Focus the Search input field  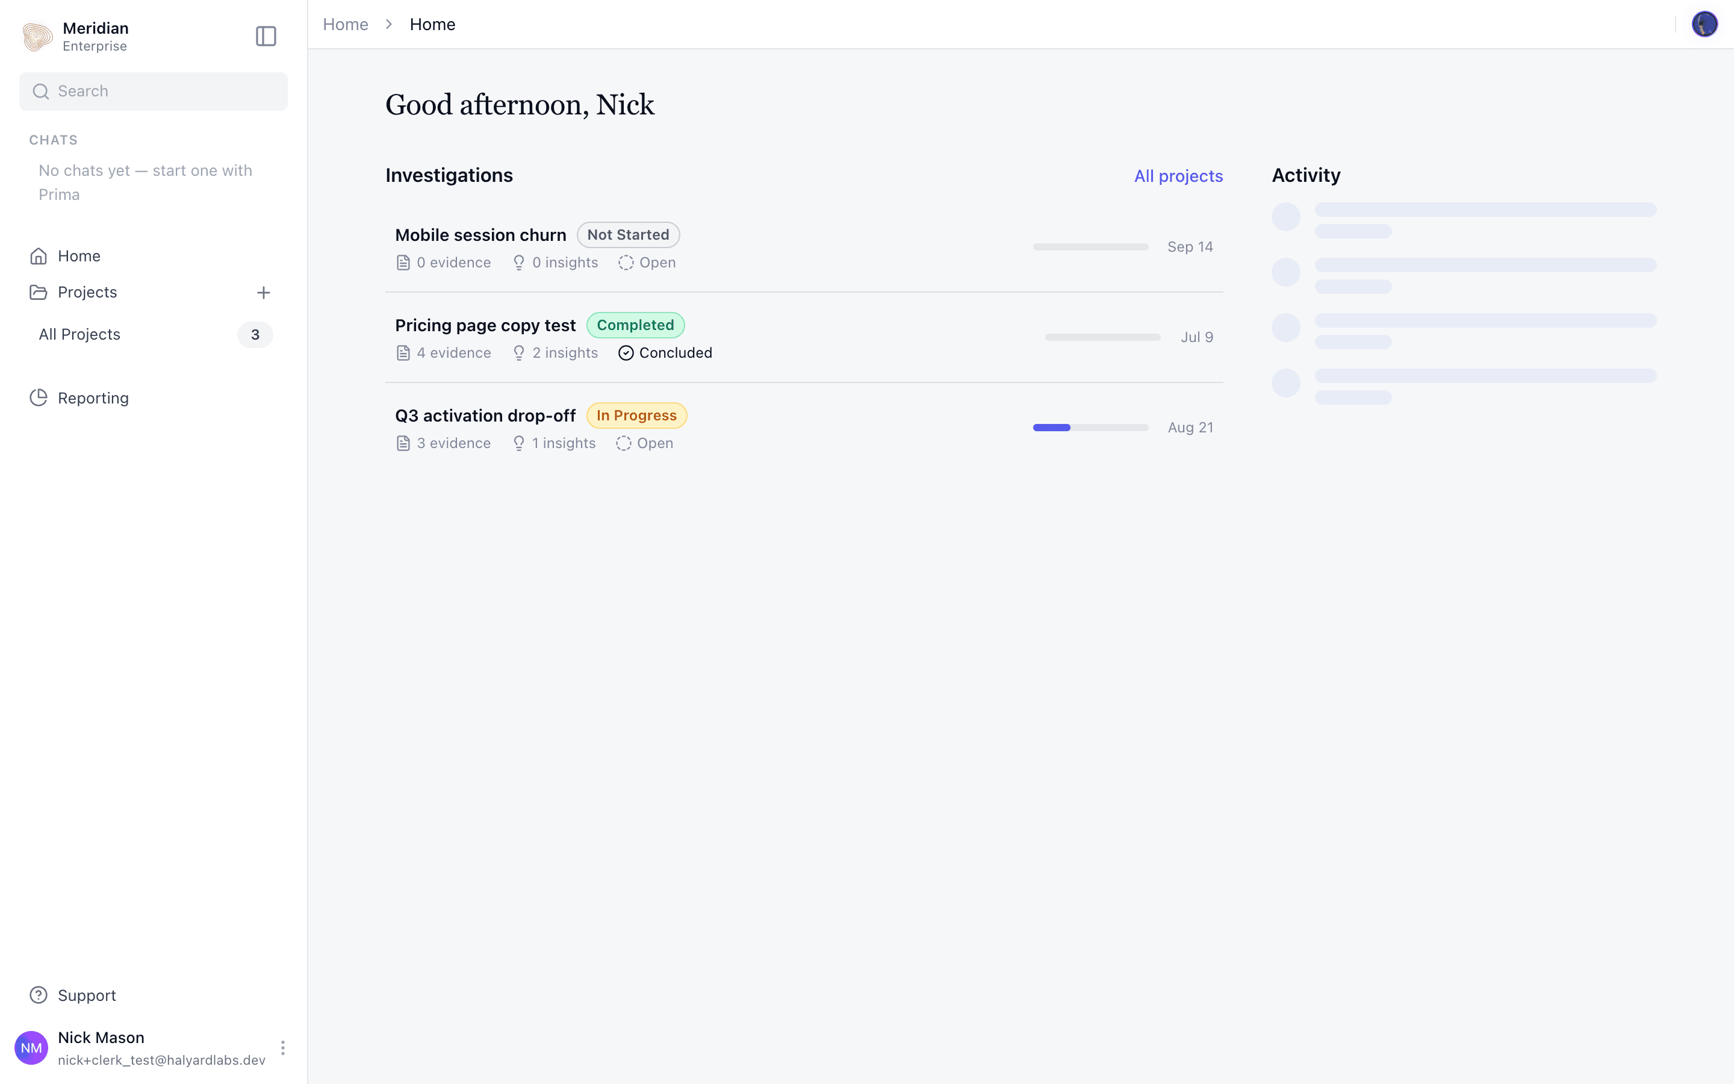(154, 91)
